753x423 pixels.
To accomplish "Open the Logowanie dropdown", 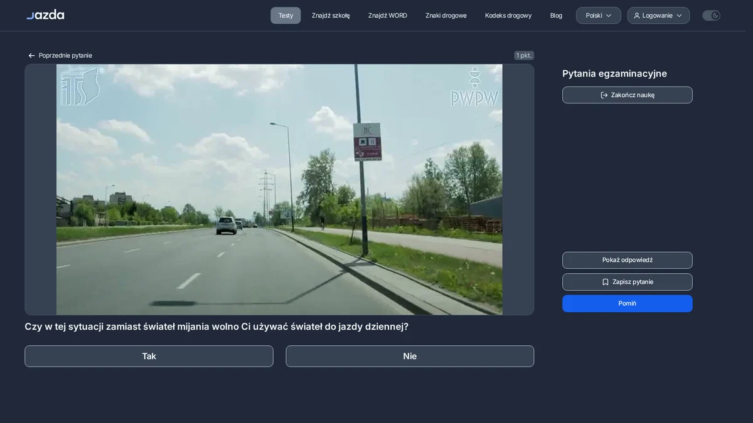I will pos(658,16).
